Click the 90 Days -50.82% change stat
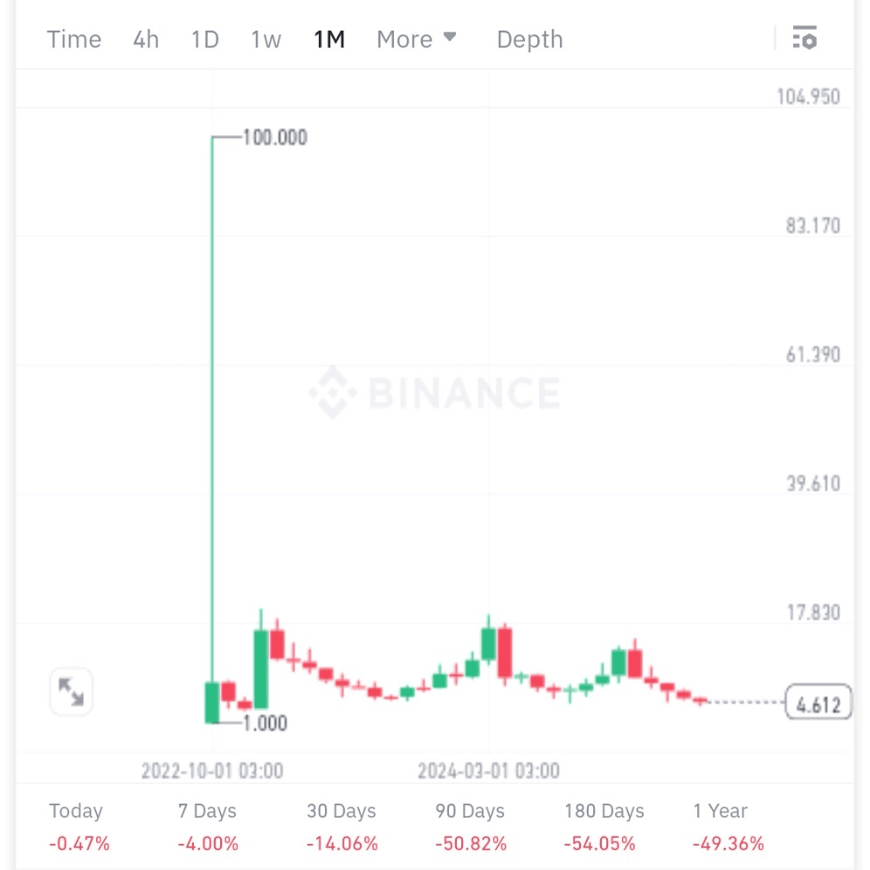 coord(471,826)
